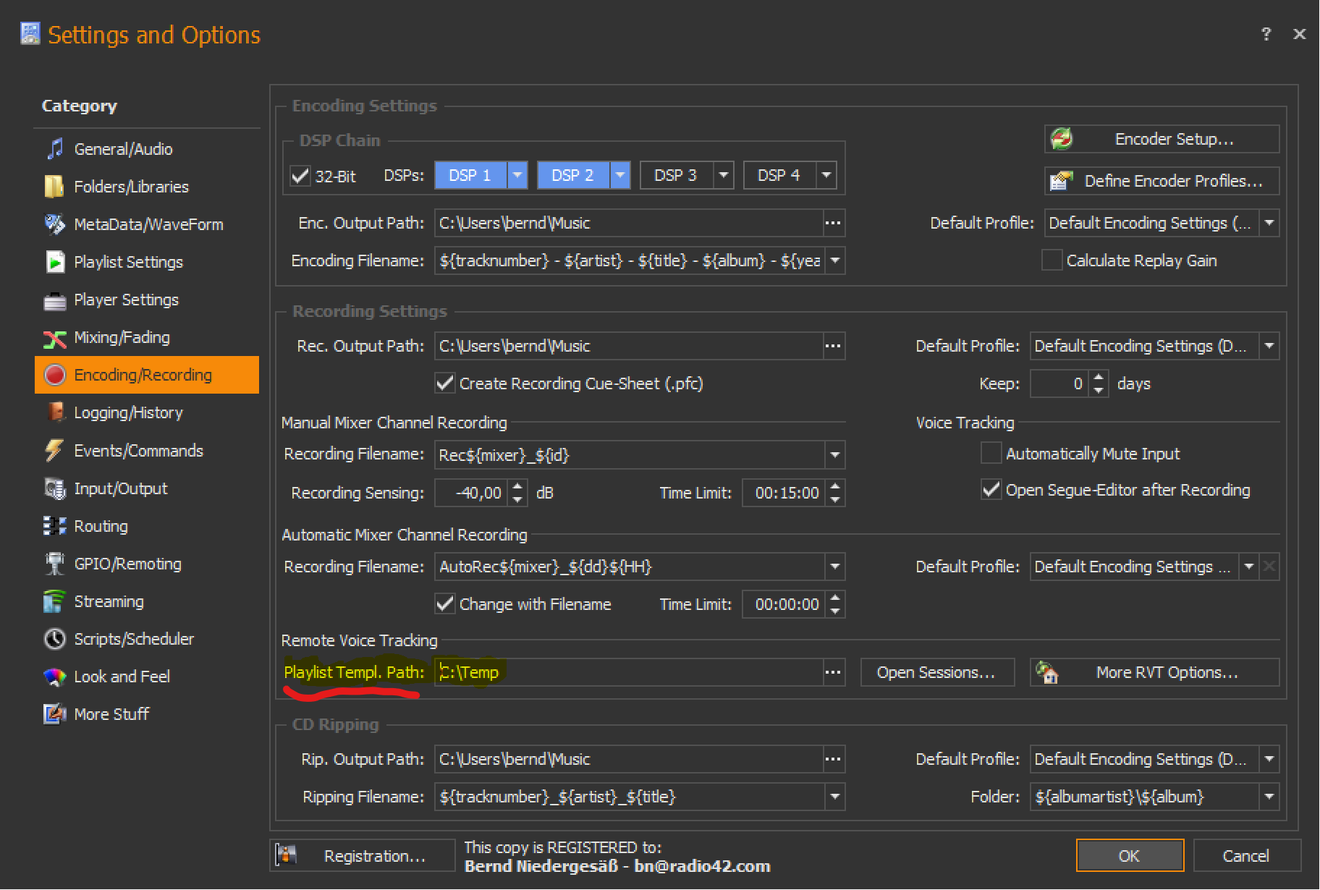Expand the CD Ripping Folder dropdown
The width and height of the screenshot is (1320, 890).
(x=1269, y=797)
